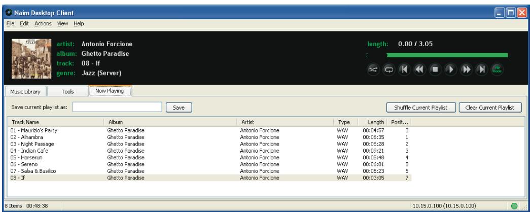The image size is (530, 212).
Task: Switch to the Tools tab
Action: click(67, 92)
